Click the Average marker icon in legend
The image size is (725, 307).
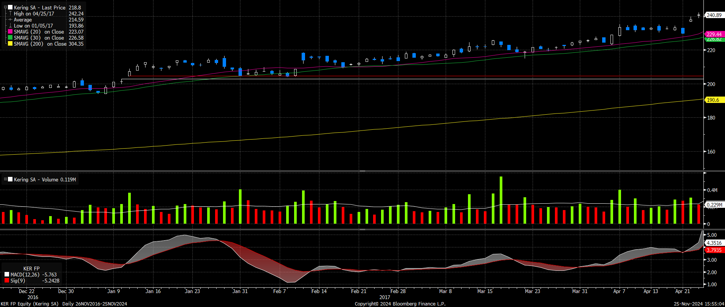click(11, 20)
